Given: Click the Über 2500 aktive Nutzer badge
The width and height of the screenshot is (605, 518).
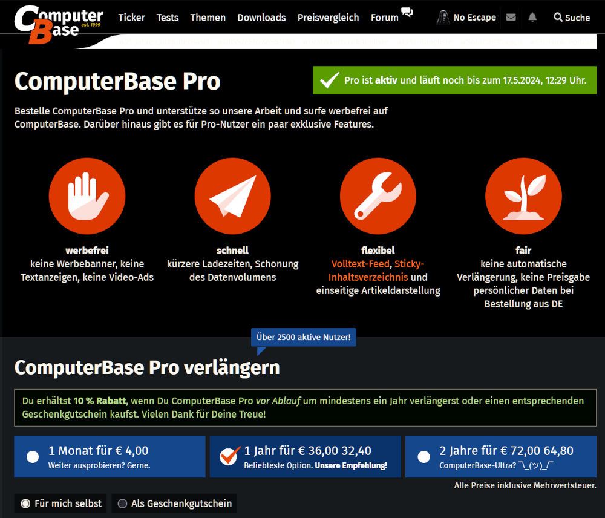Looking at the screenshot, I should coord(304,337).
